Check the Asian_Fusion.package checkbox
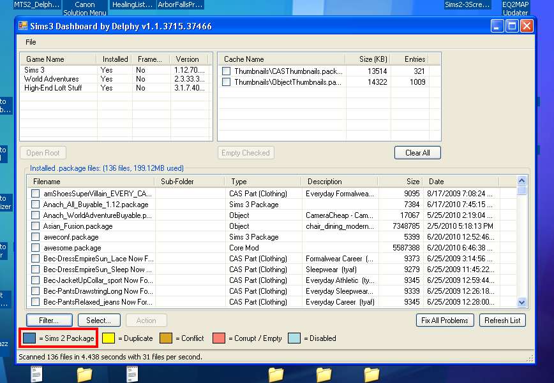 pos(36,226)
